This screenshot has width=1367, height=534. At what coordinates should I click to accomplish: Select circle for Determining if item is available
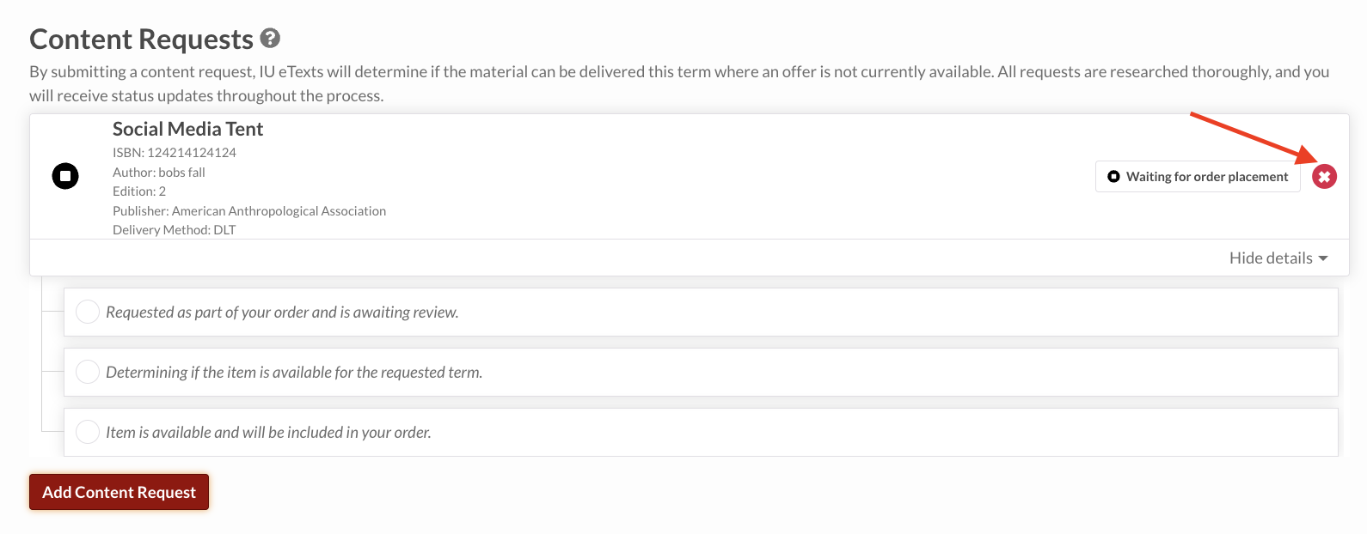88,372
